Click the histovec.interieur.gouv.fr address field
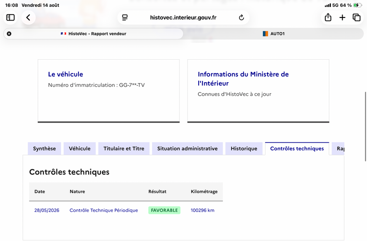The width and height of the screenshot is (367, 241). [x=183, y=17]
